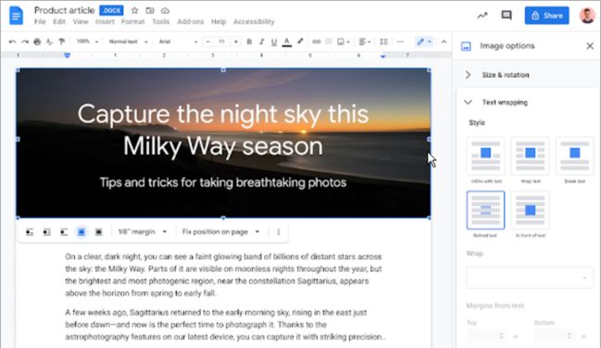Click the Share button
The height and width of the screenshot is (348, 601).
[x=546, y=16]
